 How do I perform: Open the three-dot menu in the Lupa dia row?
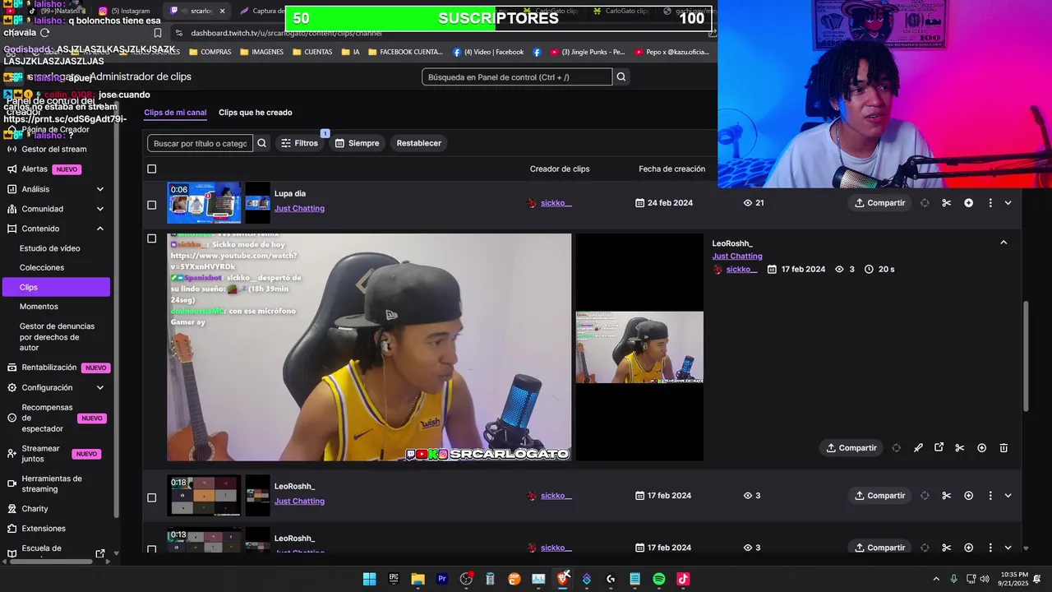point(990,203)
